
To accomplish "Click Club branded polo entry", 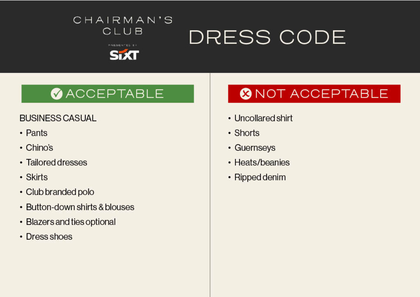I will 60,192.
